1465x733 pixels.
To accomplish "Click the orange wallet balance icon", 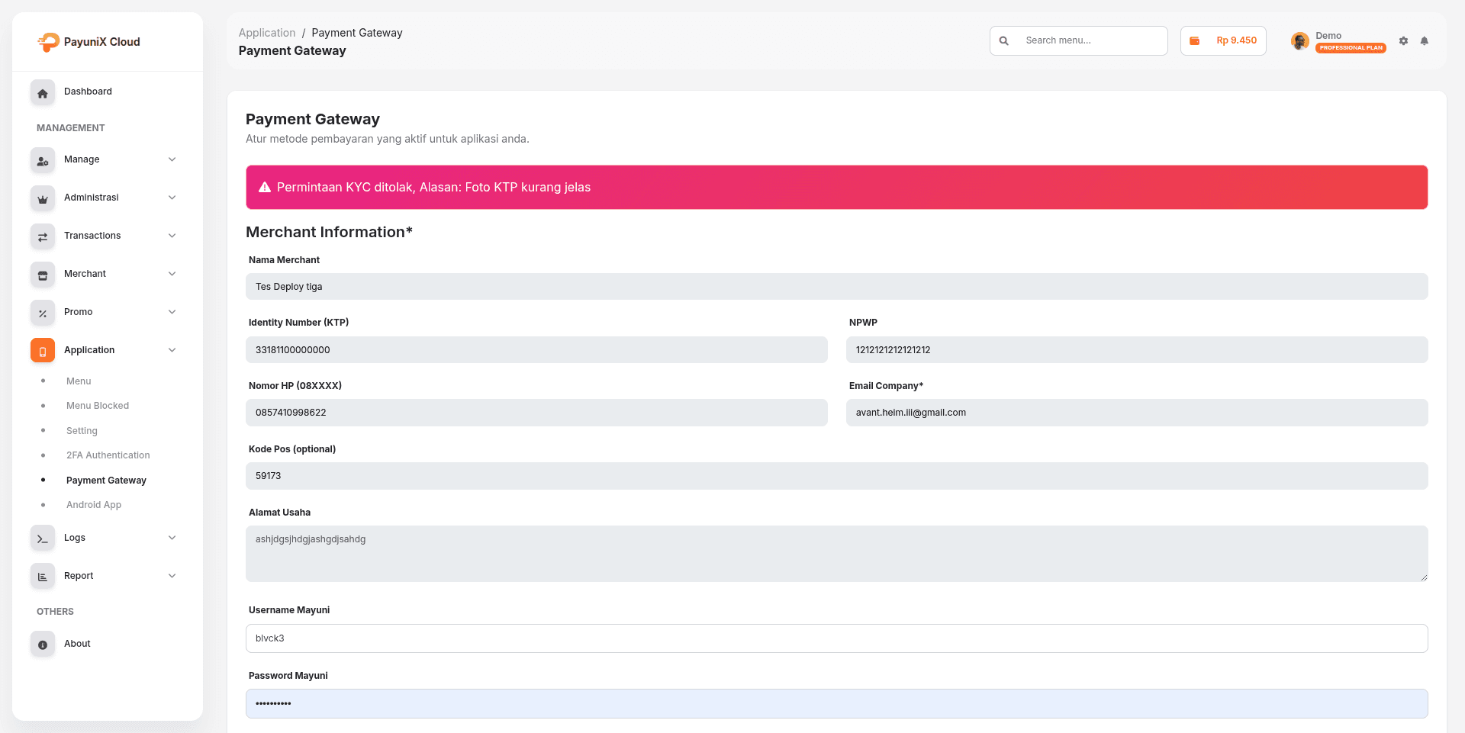I will pos(1195,41).
